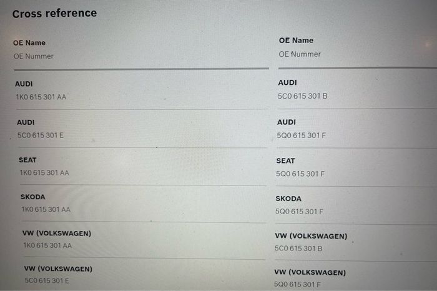The image size is (437, 291).
Task: Select the left OE Name column header
Action: tap(29, 42)
